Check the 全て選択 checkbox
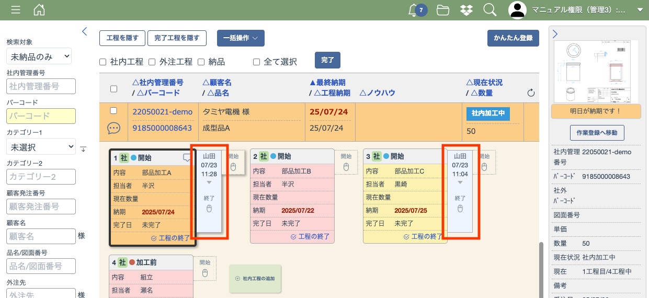 coord(256,62)
